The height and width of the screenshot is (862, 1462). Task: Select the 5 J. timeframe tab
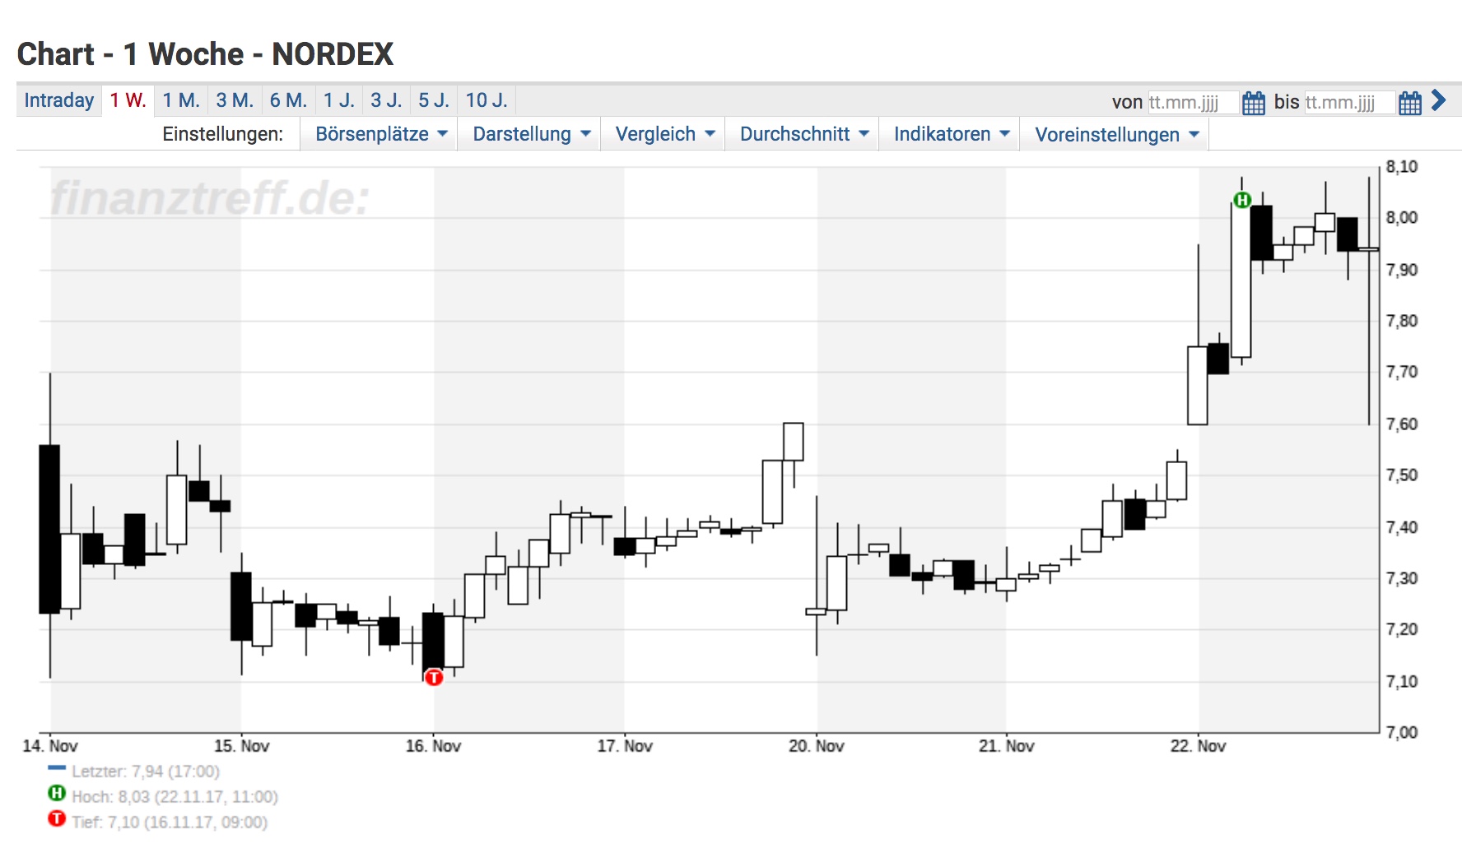[x=434, y=100]
